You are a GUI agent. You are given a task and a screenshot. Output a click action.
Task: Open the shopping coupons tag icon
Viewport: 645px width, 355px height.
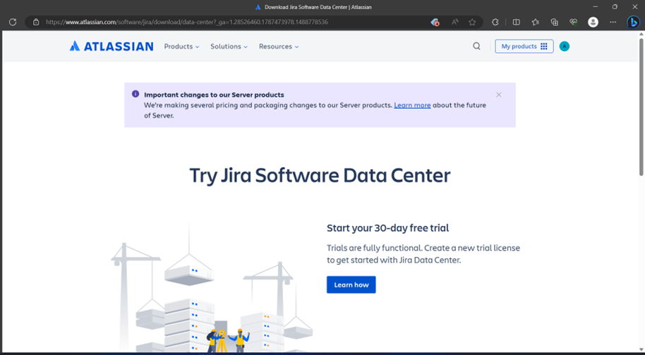(435, 22)
